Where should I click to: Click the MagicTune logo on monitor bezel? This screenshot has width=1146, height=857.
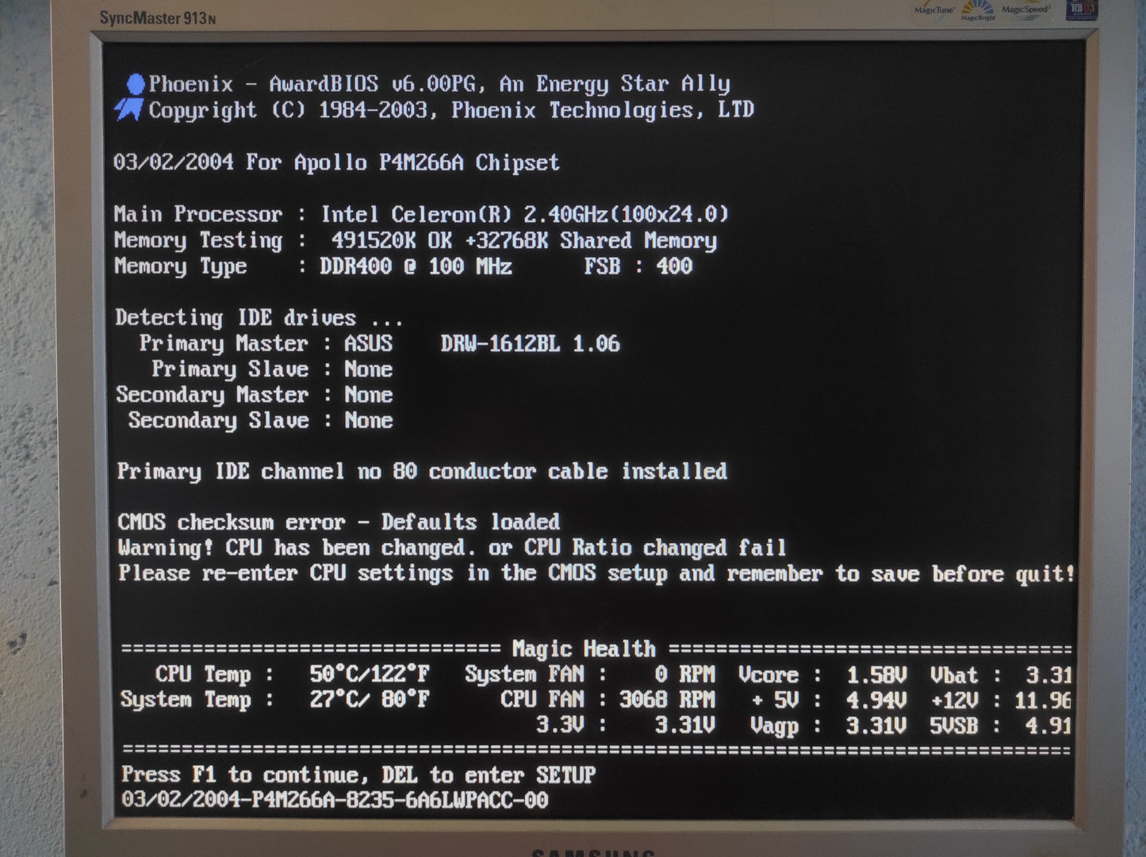coord(934,10)
